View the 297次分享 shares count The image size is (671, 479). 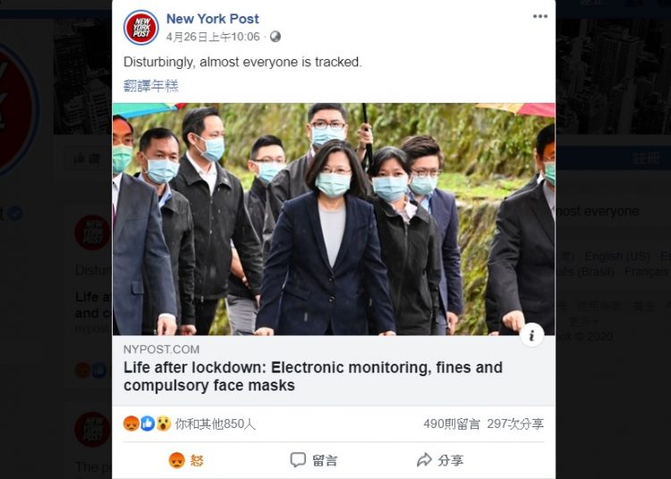[x=515, y=424]
